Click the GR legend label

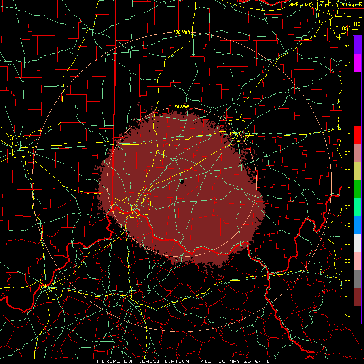[x=347, y=153]
